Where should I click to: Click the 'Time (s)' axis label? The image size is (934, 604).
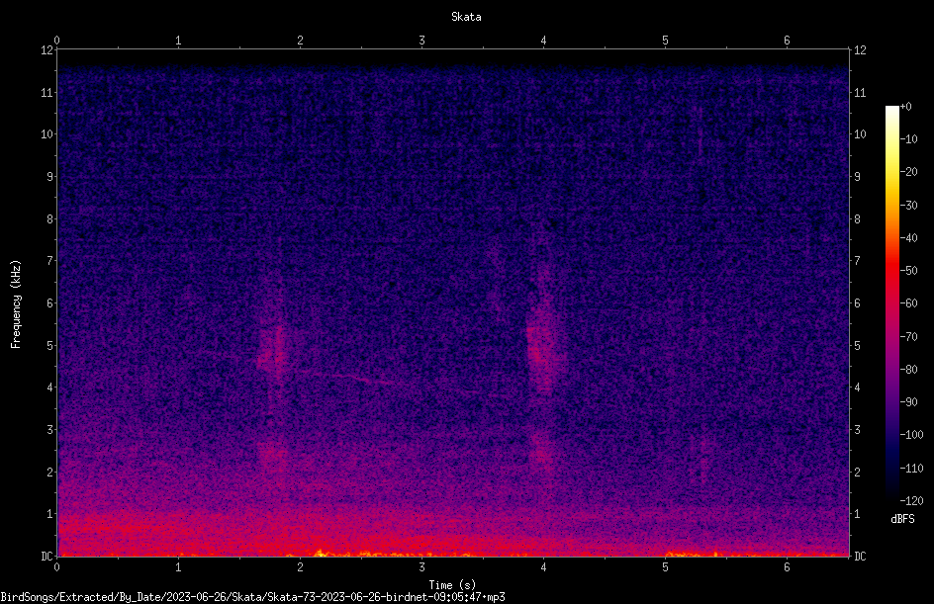tap(452, 585)
